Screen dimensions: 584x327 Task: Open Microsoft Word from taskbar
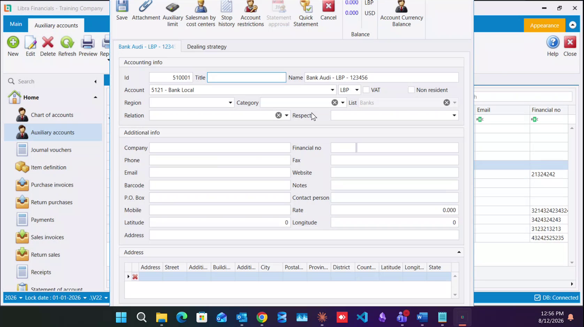[x=422, y=317]
